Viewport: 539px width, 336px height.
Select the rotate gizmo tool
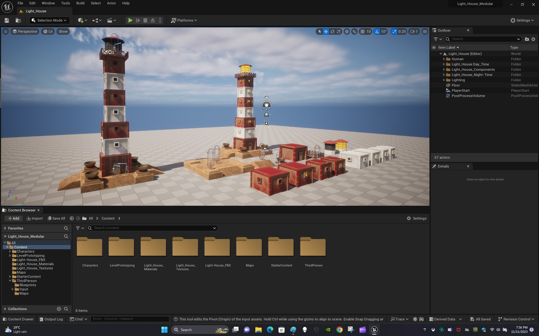[333, 31]
